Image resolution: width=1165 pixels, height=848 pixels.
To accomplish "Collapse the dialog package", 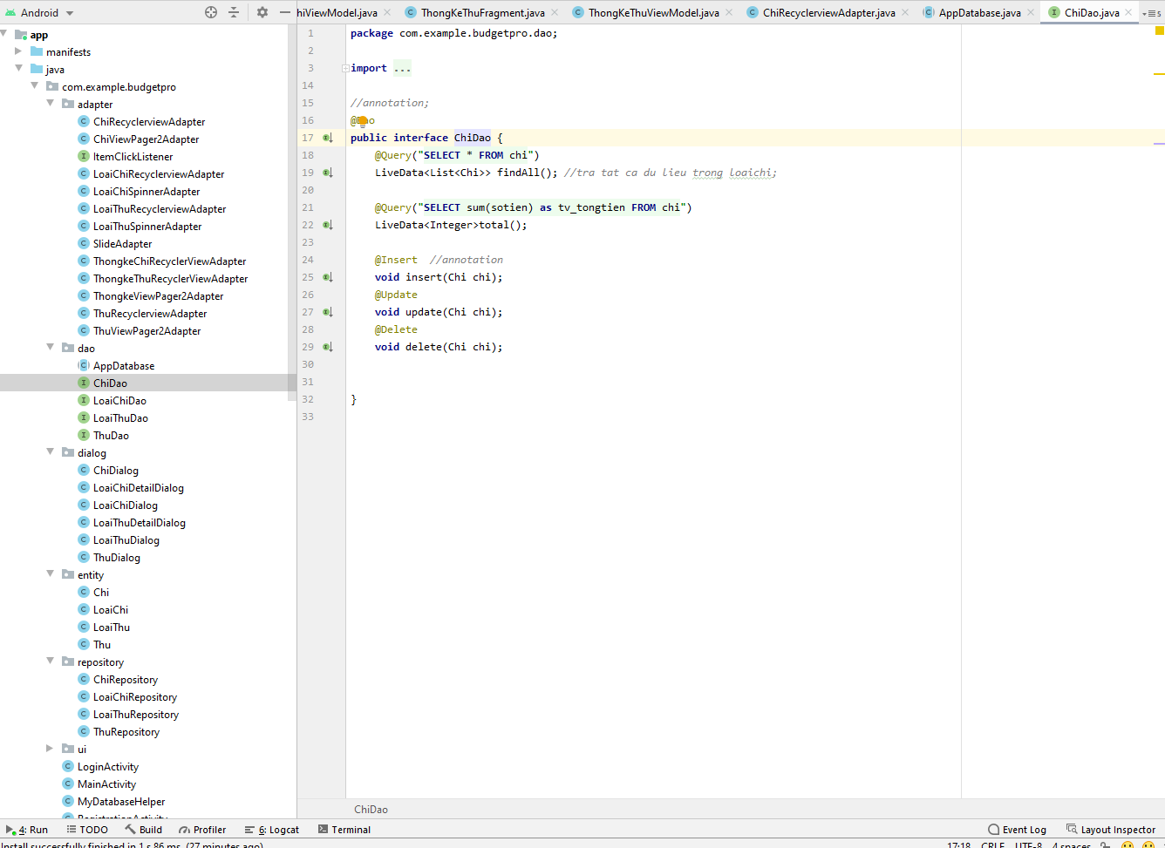I will 50,452.
